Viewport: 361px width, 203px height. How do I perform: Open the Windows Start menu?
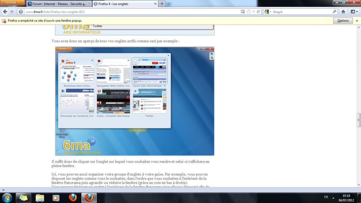tap(7, 198)
